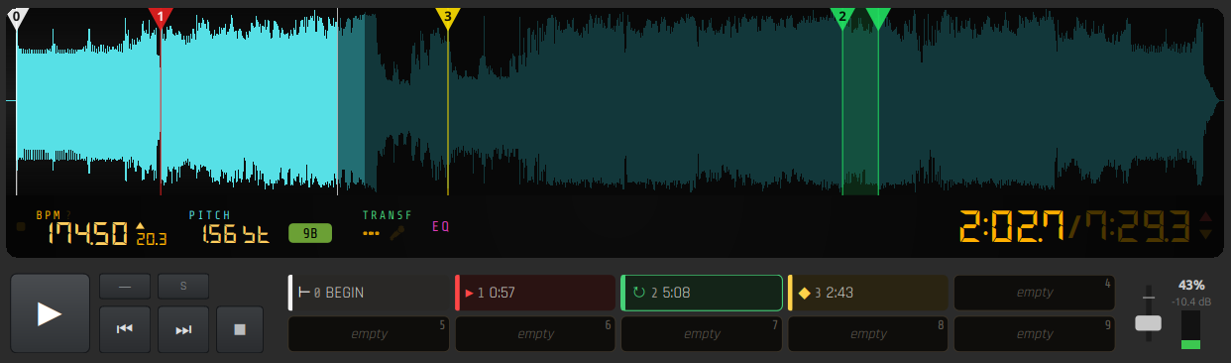
Task: Stop playback with the square stop button
Action: pyautogui.click(x=239, y=329)
